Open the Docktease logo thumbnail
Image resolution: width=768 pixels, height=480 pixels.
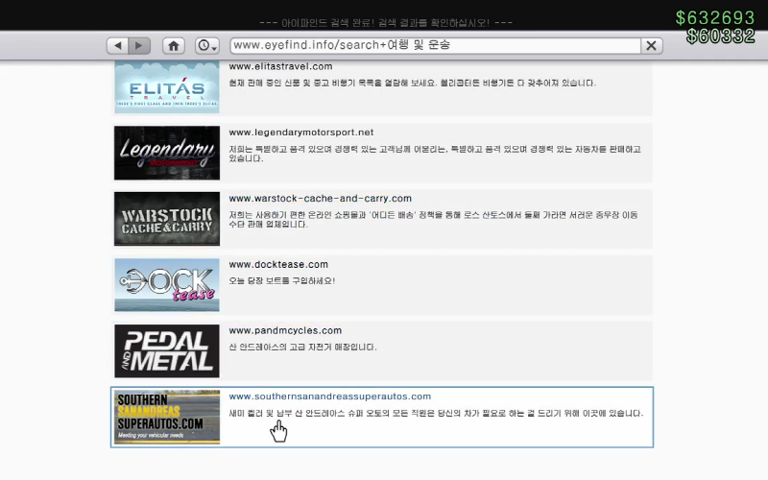point(167,285)
